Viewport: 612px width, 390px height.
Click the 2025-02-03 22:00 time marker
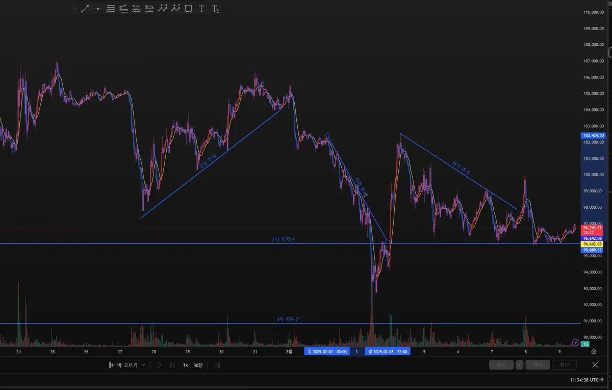tap(388, 352)
